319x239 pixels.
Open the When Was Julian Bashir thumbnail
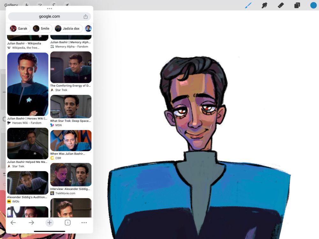click(x=71, y=141)
